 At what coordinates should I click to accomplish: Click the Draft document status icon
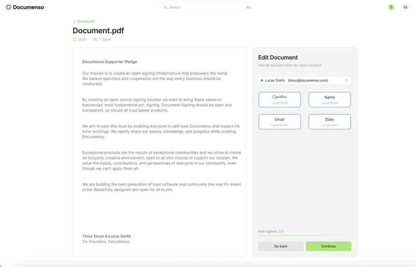[74, 39]
